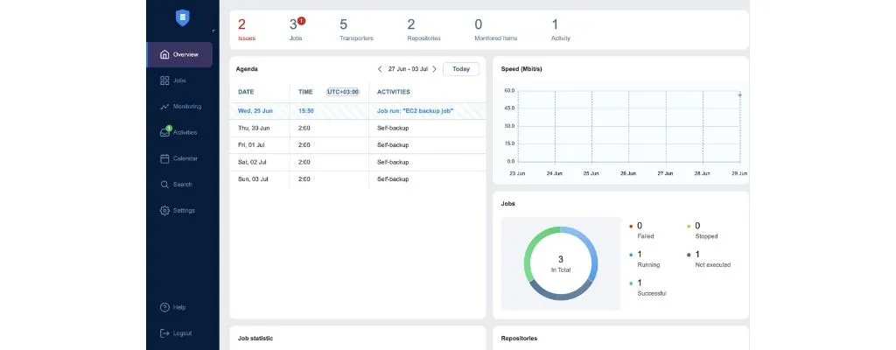This screenshot has height=350, width=896.
Task: Open the "EC2 backup job" job run link
Action: pyautogui.click(x=416, y=111)
